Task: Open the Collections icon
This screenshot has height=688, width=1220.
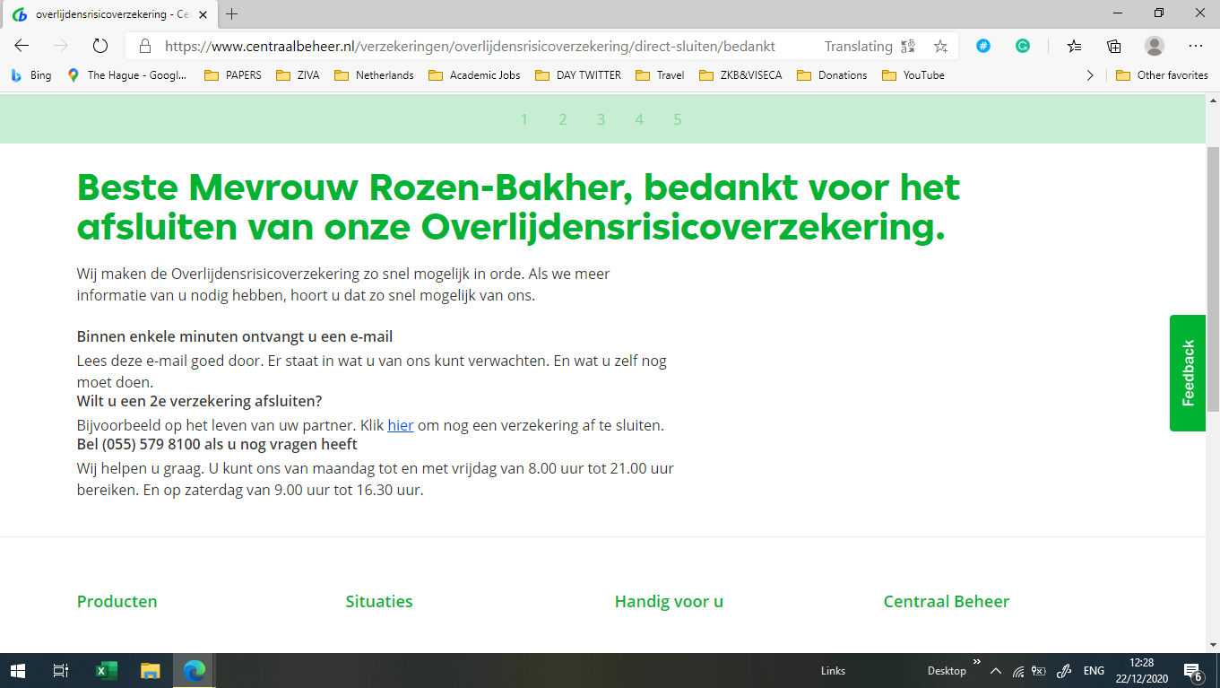Action: pyautogui.click(x=1114, y=46)
